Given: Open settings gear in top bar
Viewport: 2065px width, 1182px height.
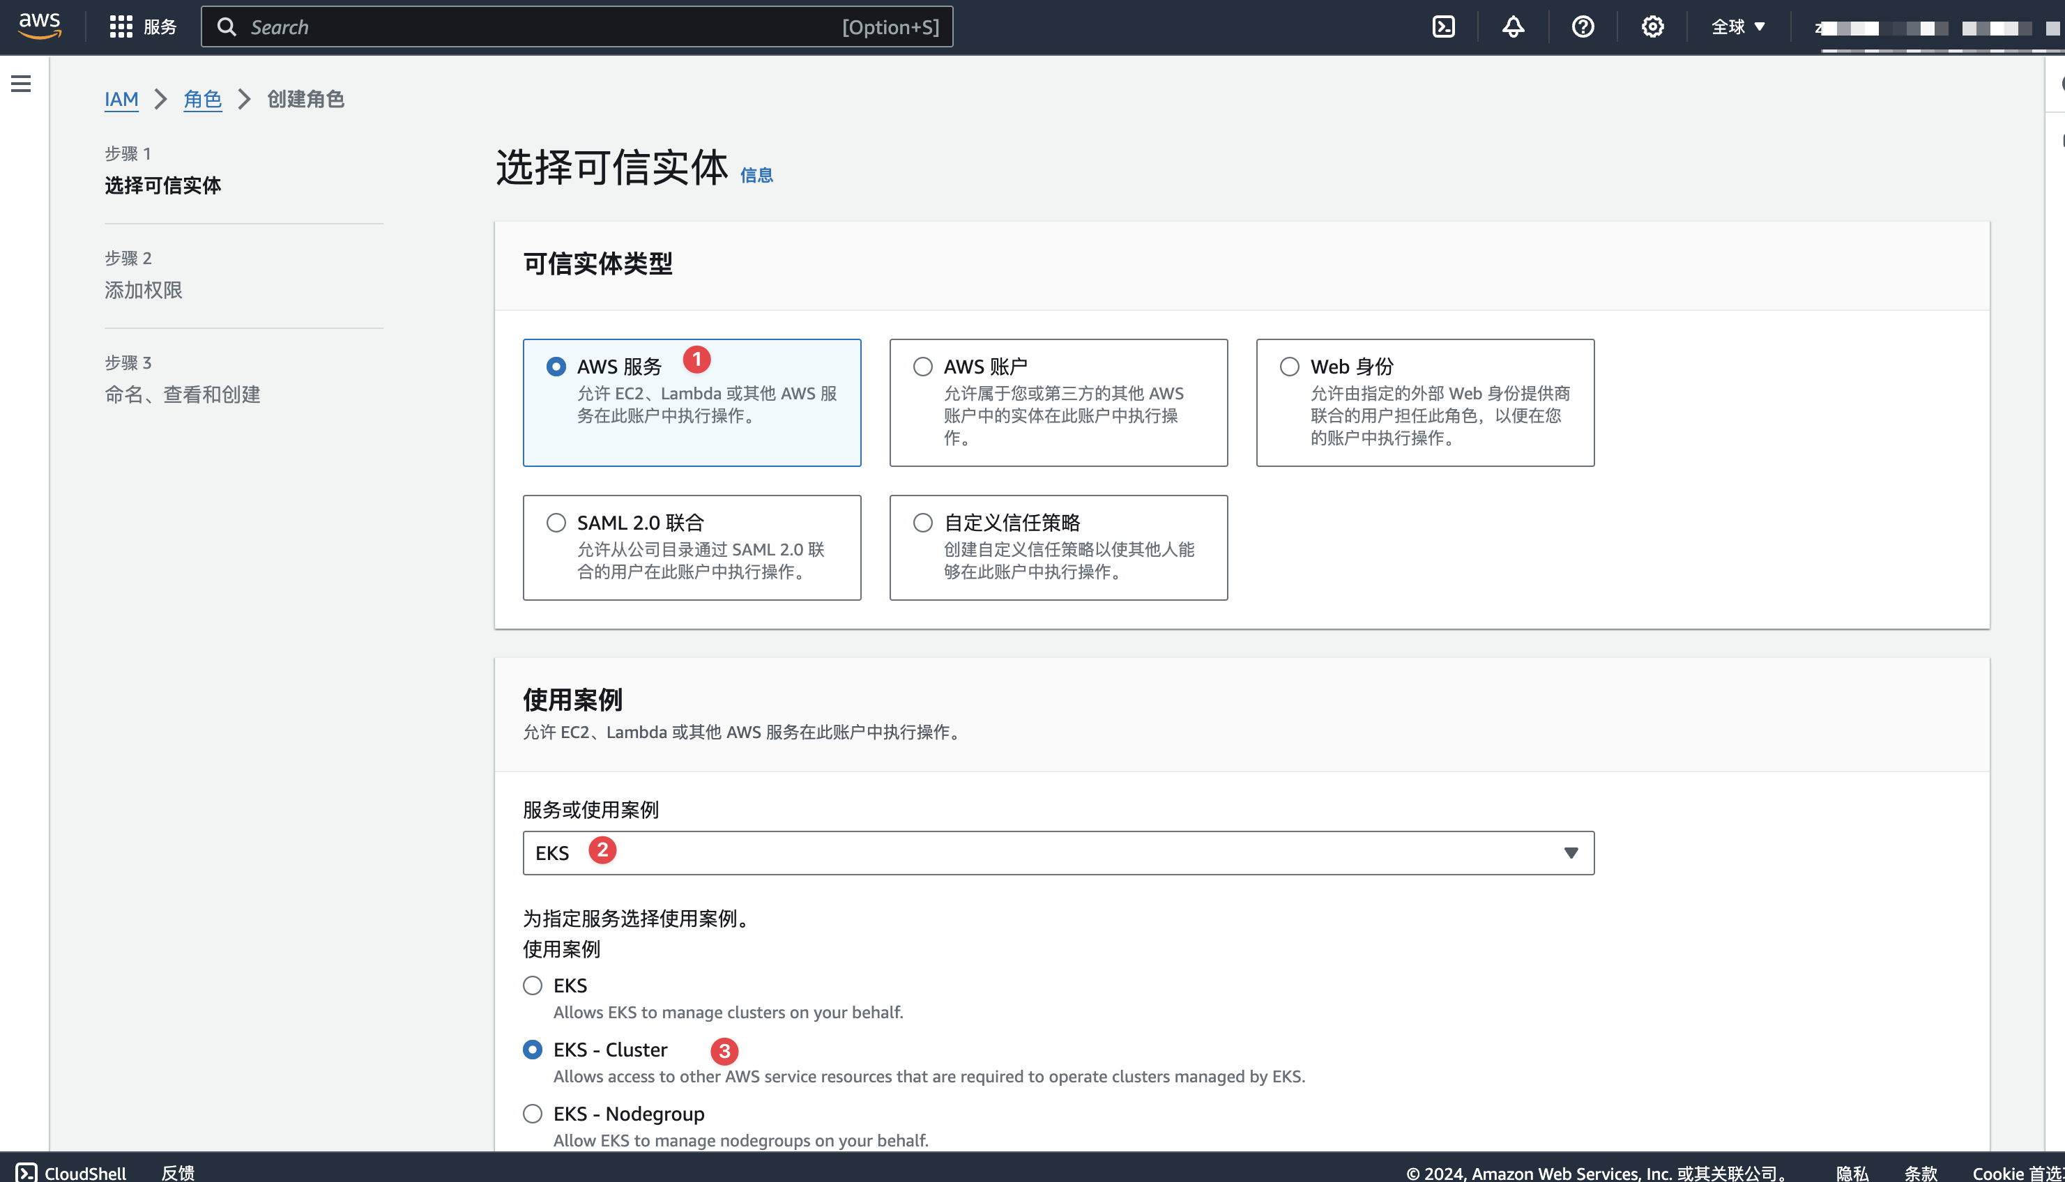Looking at the screenshot, I should click(1652, 26).
